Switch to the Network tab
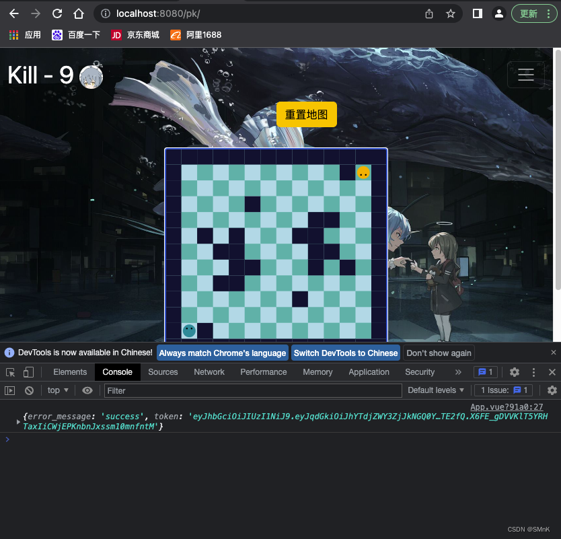Viewport: 561px width, 539px height. point(209,372)
